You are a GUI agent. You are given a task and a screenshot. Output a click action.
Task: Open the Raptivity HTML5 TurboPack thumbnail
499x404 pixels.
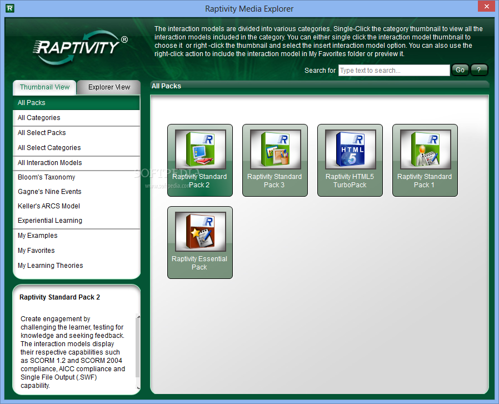(350, 160)
